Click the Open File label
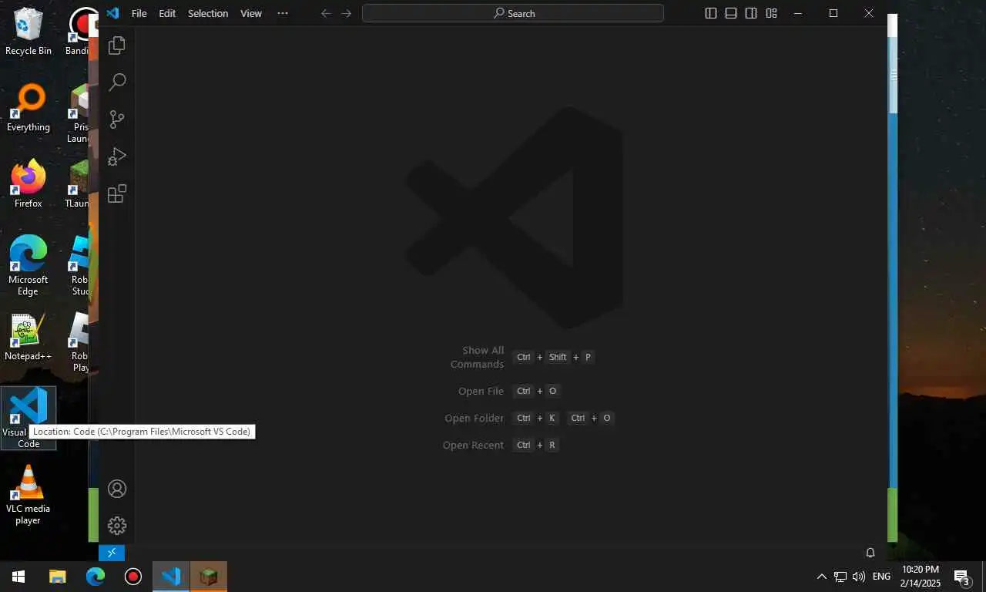 point(481,392)
